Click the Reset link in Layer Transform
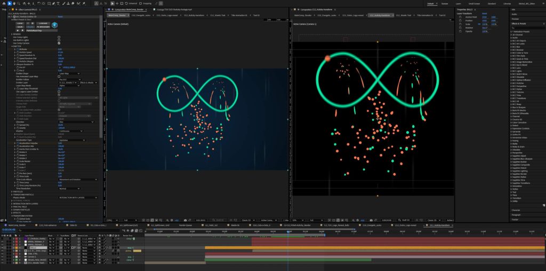 (x=484, y=13)
